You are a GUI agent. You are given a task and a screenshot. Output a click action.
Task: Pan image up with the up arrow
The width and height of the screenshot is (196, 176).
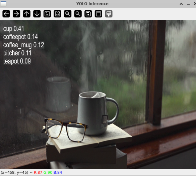(x=26, y=14)
